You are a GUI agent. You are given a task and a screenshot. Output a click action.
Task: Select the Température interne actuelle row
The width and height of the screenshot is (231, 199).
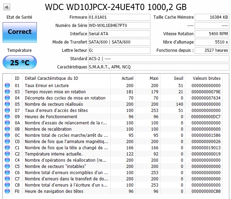click(x=112, y=154)
